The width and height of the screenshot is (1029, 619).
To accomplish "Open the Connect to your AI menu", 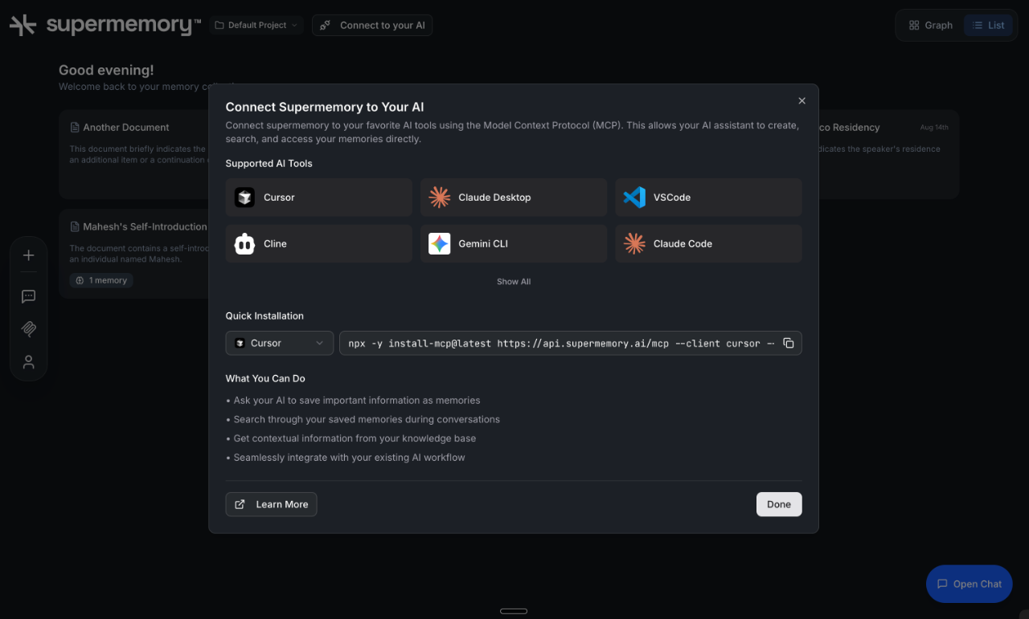I will tap(371, 25).
